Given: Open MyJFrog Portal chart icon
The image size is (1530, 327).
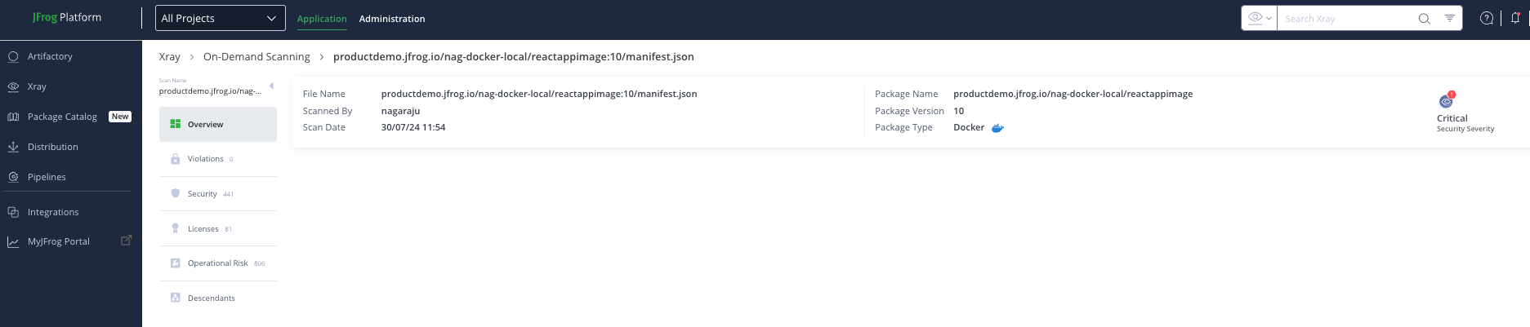Looking at the screenshot, I should pos(13,241).
